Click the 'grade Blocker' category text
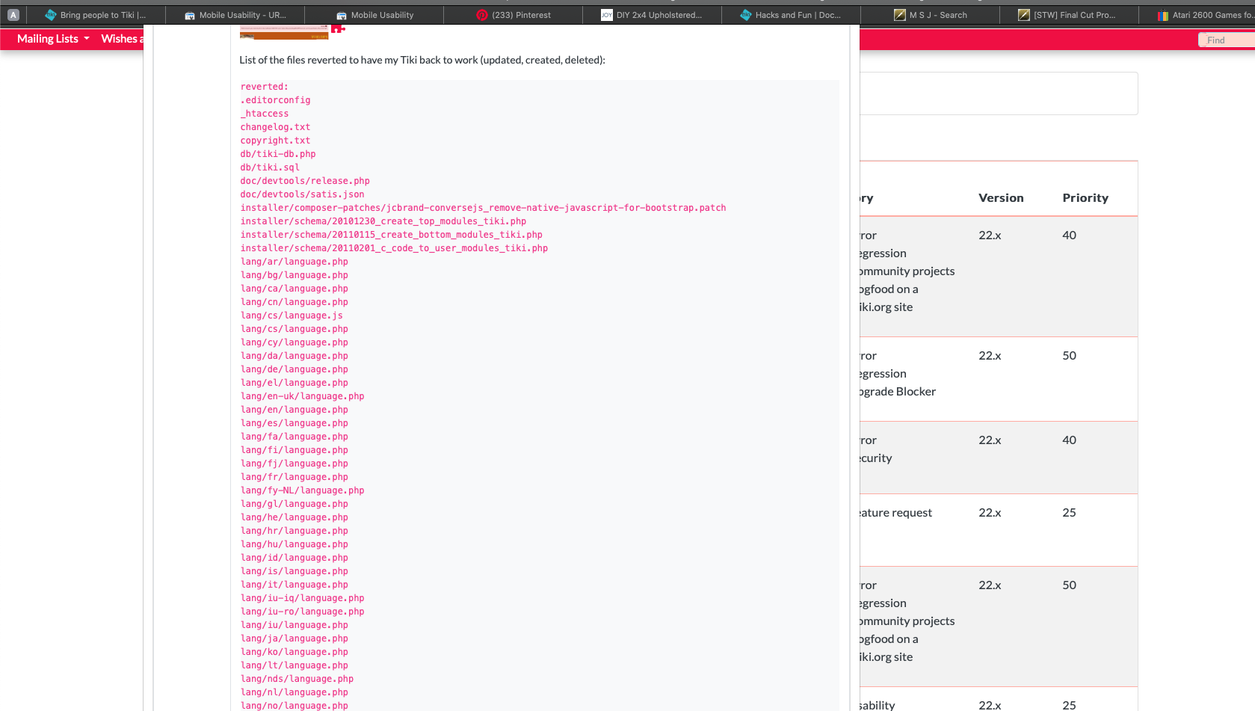 click(x=898, y=392)
